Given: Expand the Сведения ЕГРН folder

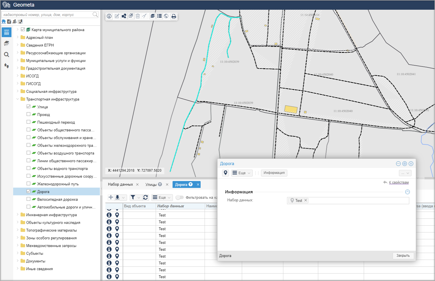Looking at the screenshot, I should tap(17, 45).
